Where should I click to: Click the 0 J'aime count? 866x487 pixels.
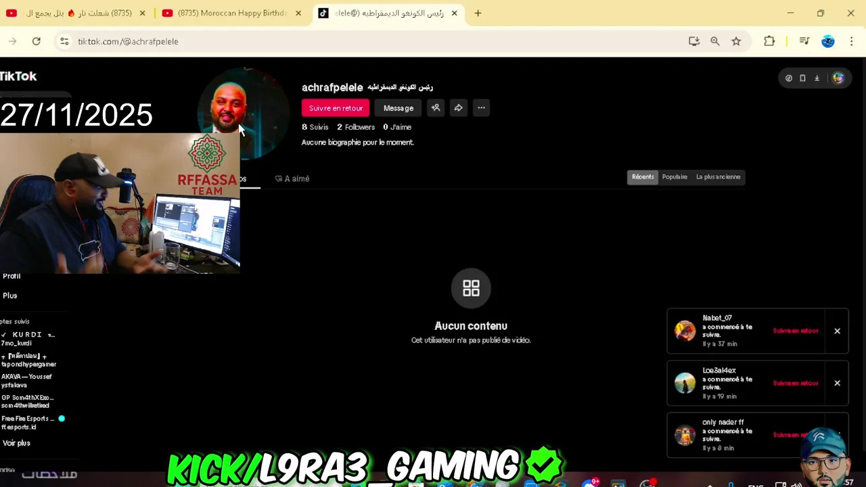(397, 127)
